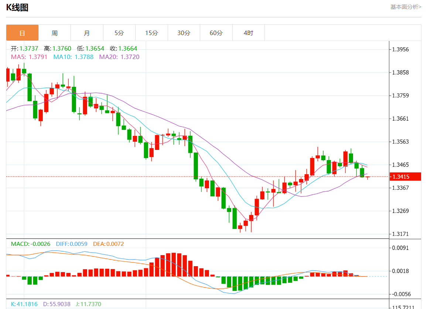Click the MA20 indicator label
Image resolution: width=427 pixels, height=309 pixels.
[119, 57]
